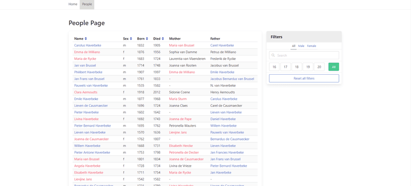Open Lievijne Jans in Name column
The height and width of the screenshot is (186, 411).
pyautogui.click(x=83, y=180)
